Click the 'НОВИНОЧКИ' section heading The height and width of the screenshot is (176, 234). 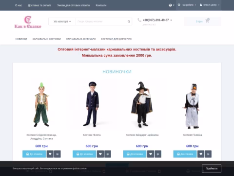click(117, 72)
